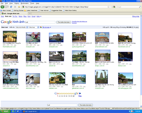The width and height of the screenshot is (142, 113).
Task: Switch to the Firefox taskbar window button
Action: click(x=31, y=111)
